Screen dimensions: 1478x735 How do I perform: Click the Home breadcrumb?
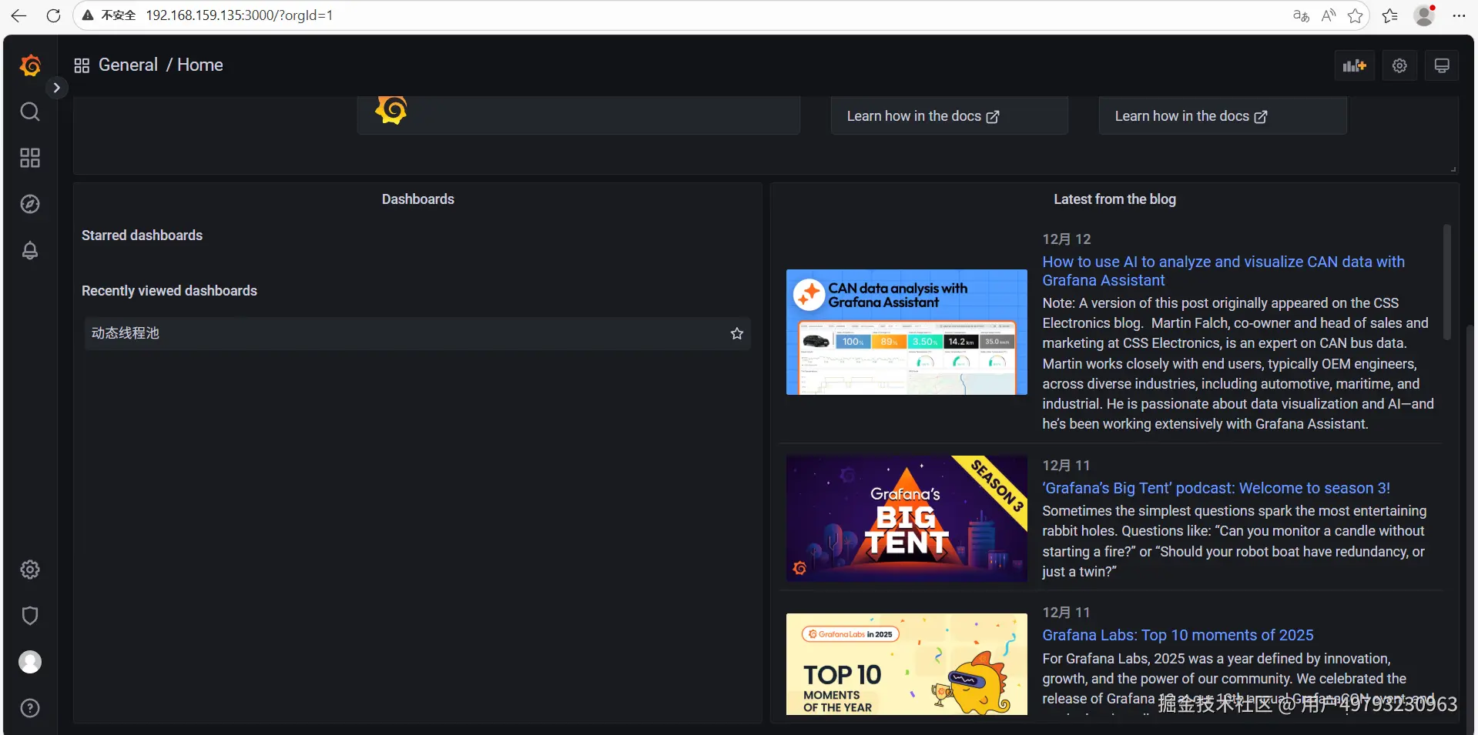click(200, 65)
